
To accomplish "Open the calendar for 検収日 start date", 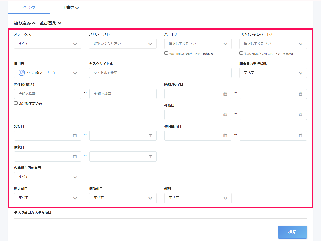I will pyautogui.click(x=75, y=156).
